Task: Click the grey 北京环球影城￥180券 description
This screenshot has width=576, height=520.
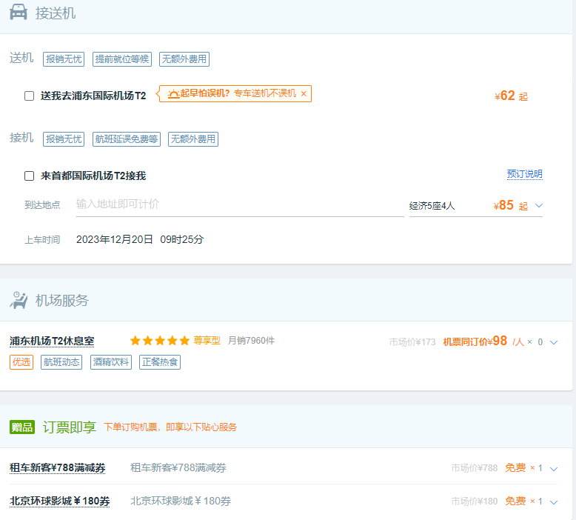Action: tap(181, 501)
